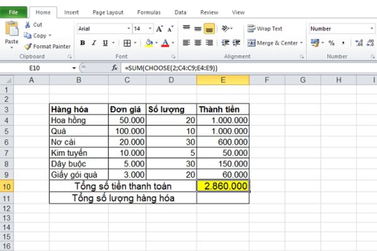This screenshot has height=251, width=377.
Task: Decrease font size with shrink font icon
Action: [x=170, y=29]
